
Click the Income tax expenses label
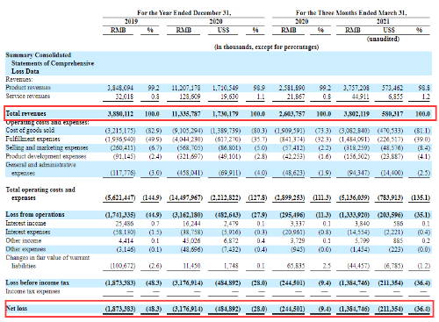[32, 291]
